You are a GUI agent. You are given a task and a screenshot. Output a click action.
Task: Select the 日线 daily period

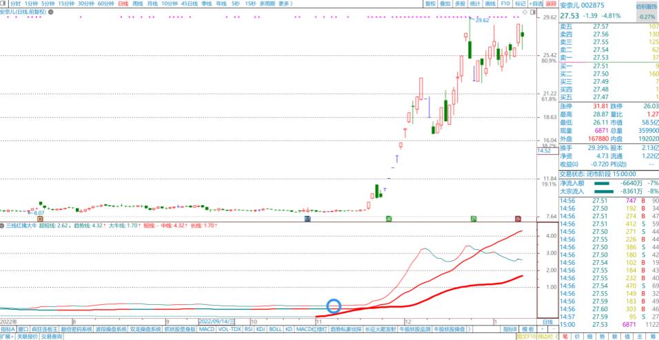(123, 3)
